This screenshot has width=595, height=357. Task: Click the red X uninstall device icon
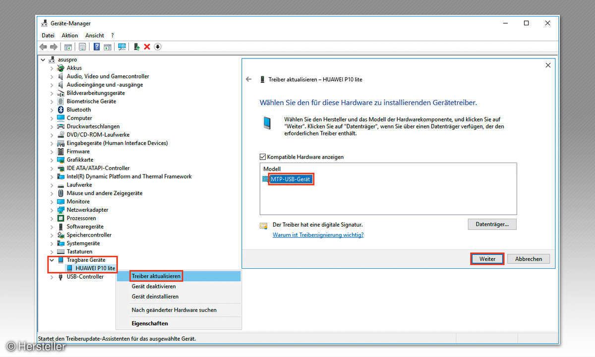(147, 47)
